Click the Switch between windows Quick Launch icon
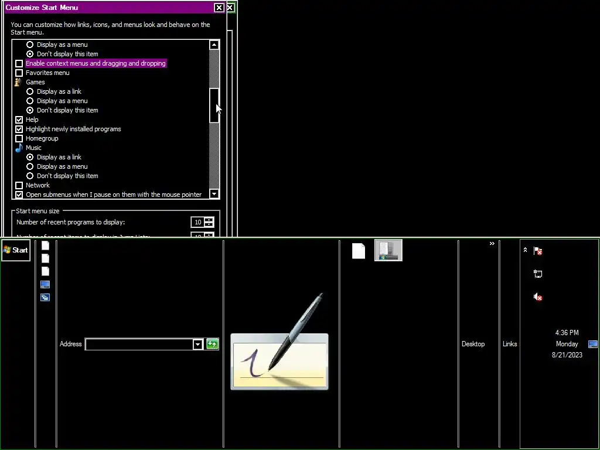This screenshot has width=600, height=450. (x=45, y=297)
